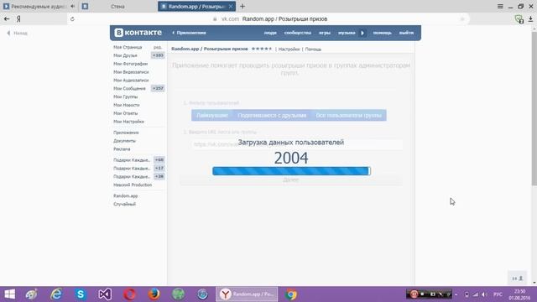Open Мои Настройки in sidebar
Viewport: 537px width, 302px height.
(x=128, y=122)
